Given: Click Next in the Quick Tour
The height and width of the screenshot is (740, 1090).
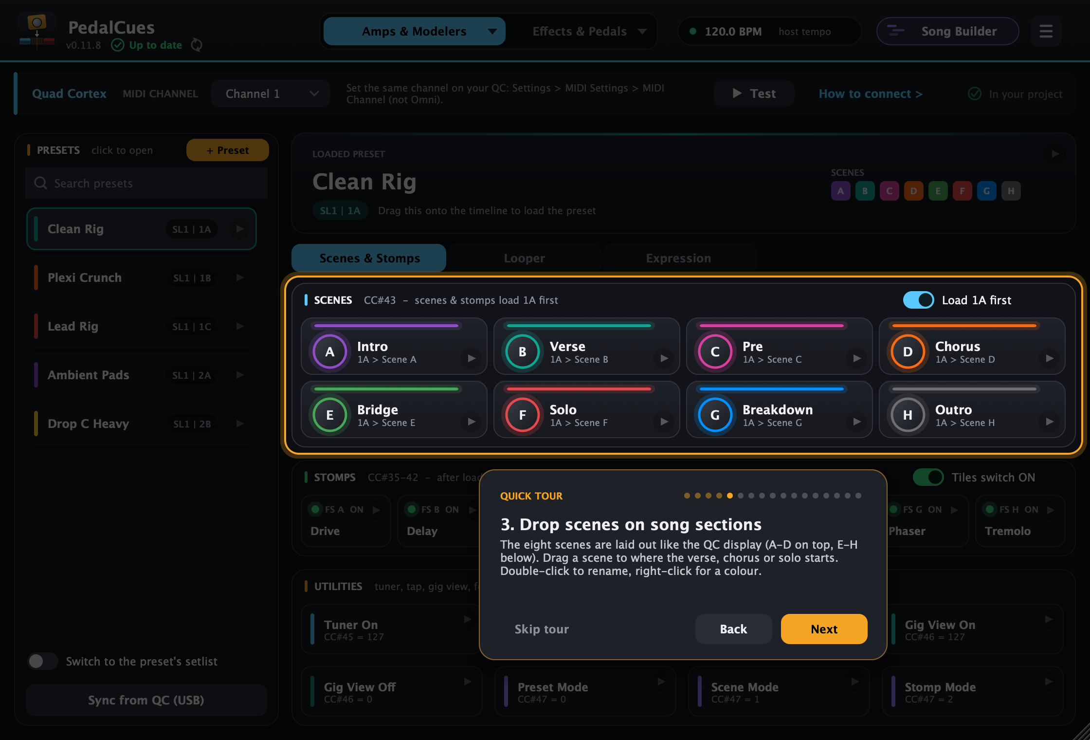Looking at the screenshot, I should click(824, 629).
